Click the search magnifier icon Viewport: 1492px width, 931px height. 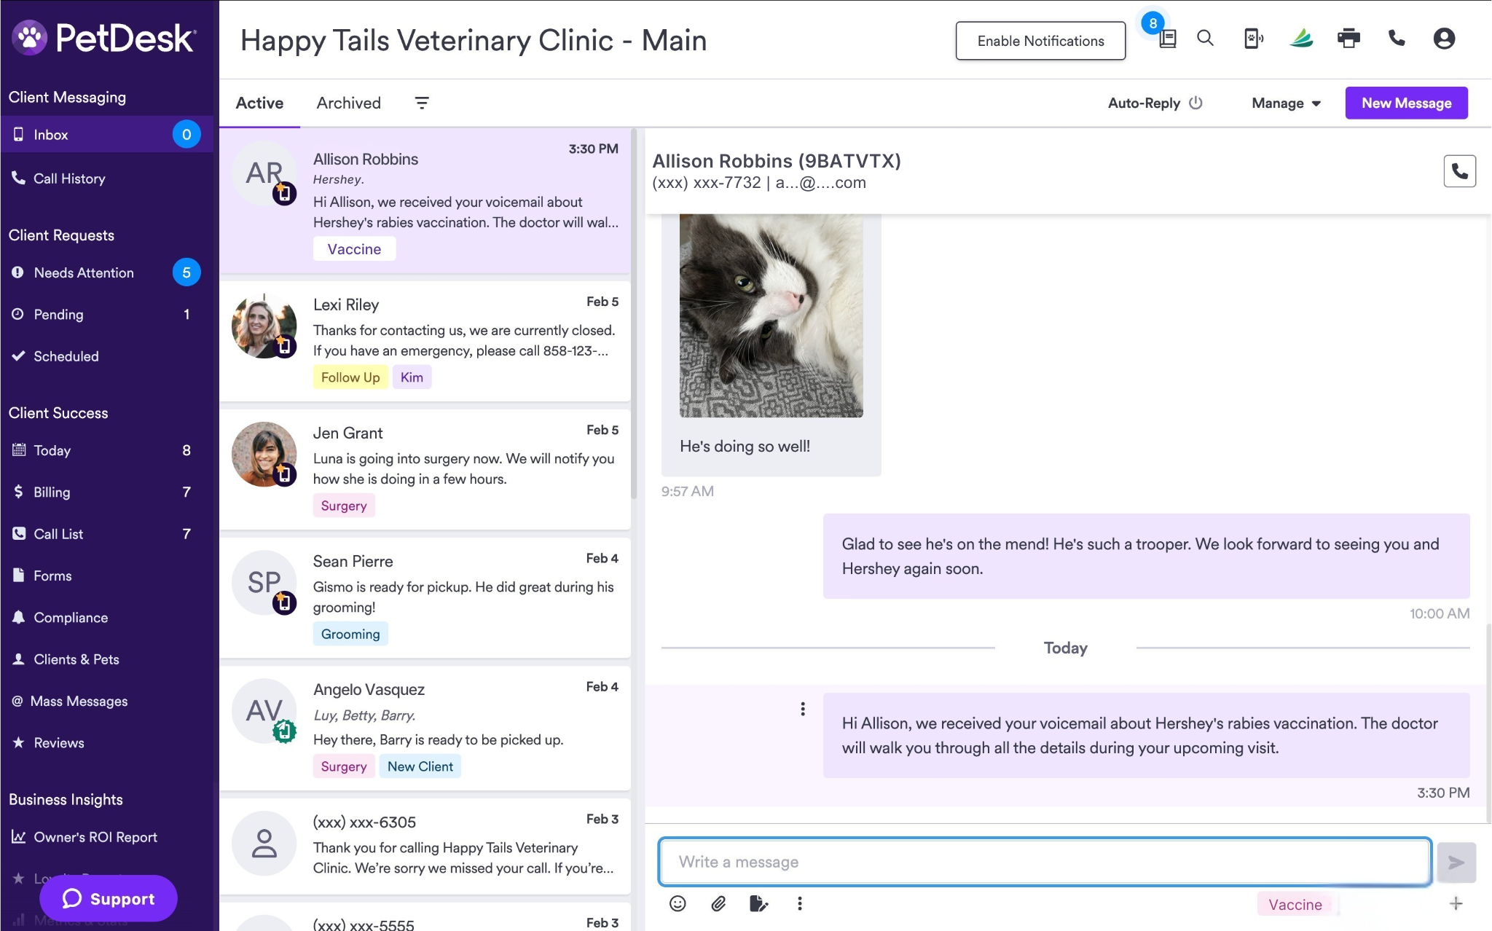pos(1206,39)
